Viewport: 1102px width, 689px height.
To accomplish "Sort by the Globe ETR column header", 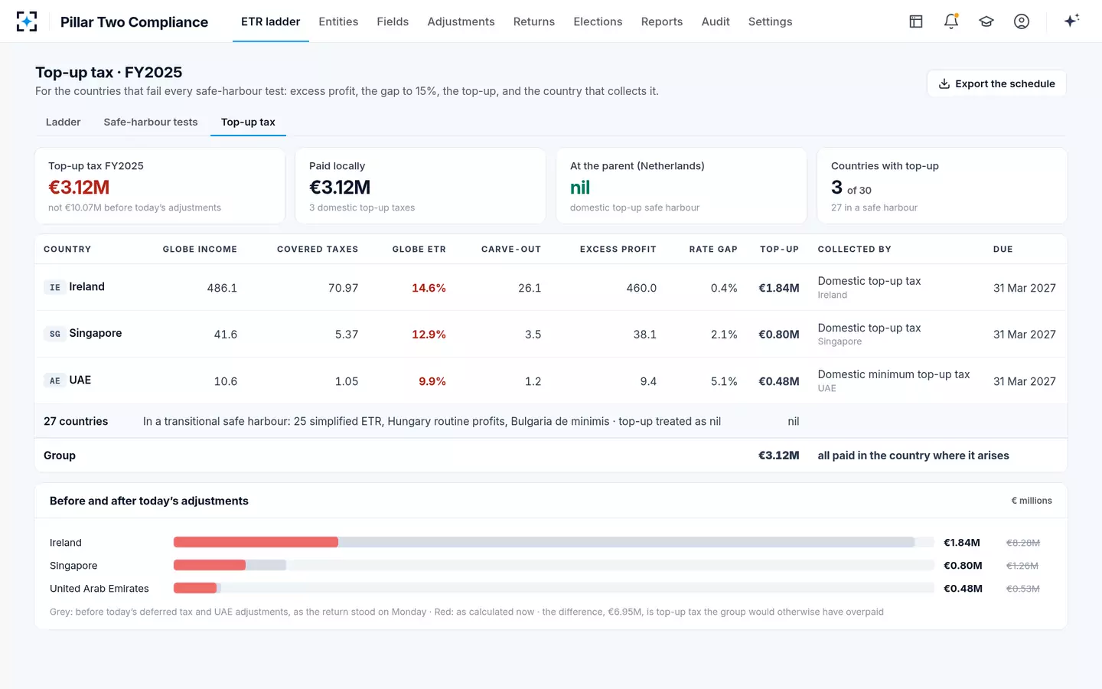I will (x=419, y=250).
